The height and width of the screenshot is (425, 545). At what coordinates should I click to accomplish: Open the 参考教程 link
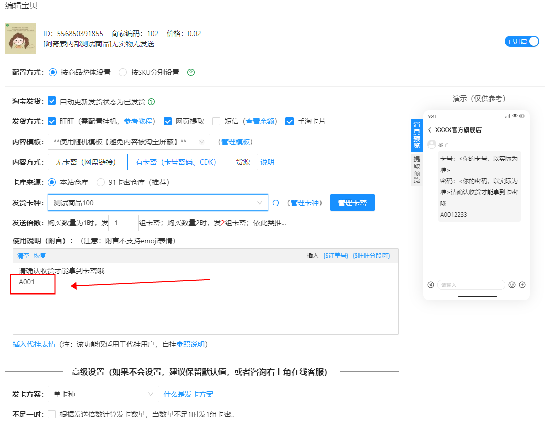click(138, 121)
